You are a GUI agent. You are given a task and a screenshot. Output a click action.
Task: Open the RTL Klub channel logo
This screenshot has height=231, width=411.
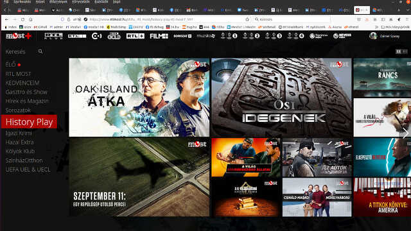click(x=53, y=36)
